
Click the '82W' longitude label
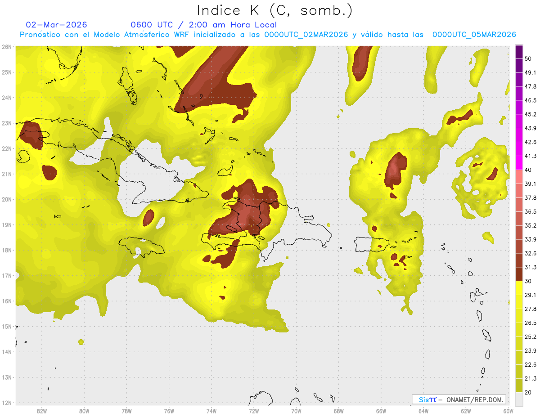click(x=41, y=411)
